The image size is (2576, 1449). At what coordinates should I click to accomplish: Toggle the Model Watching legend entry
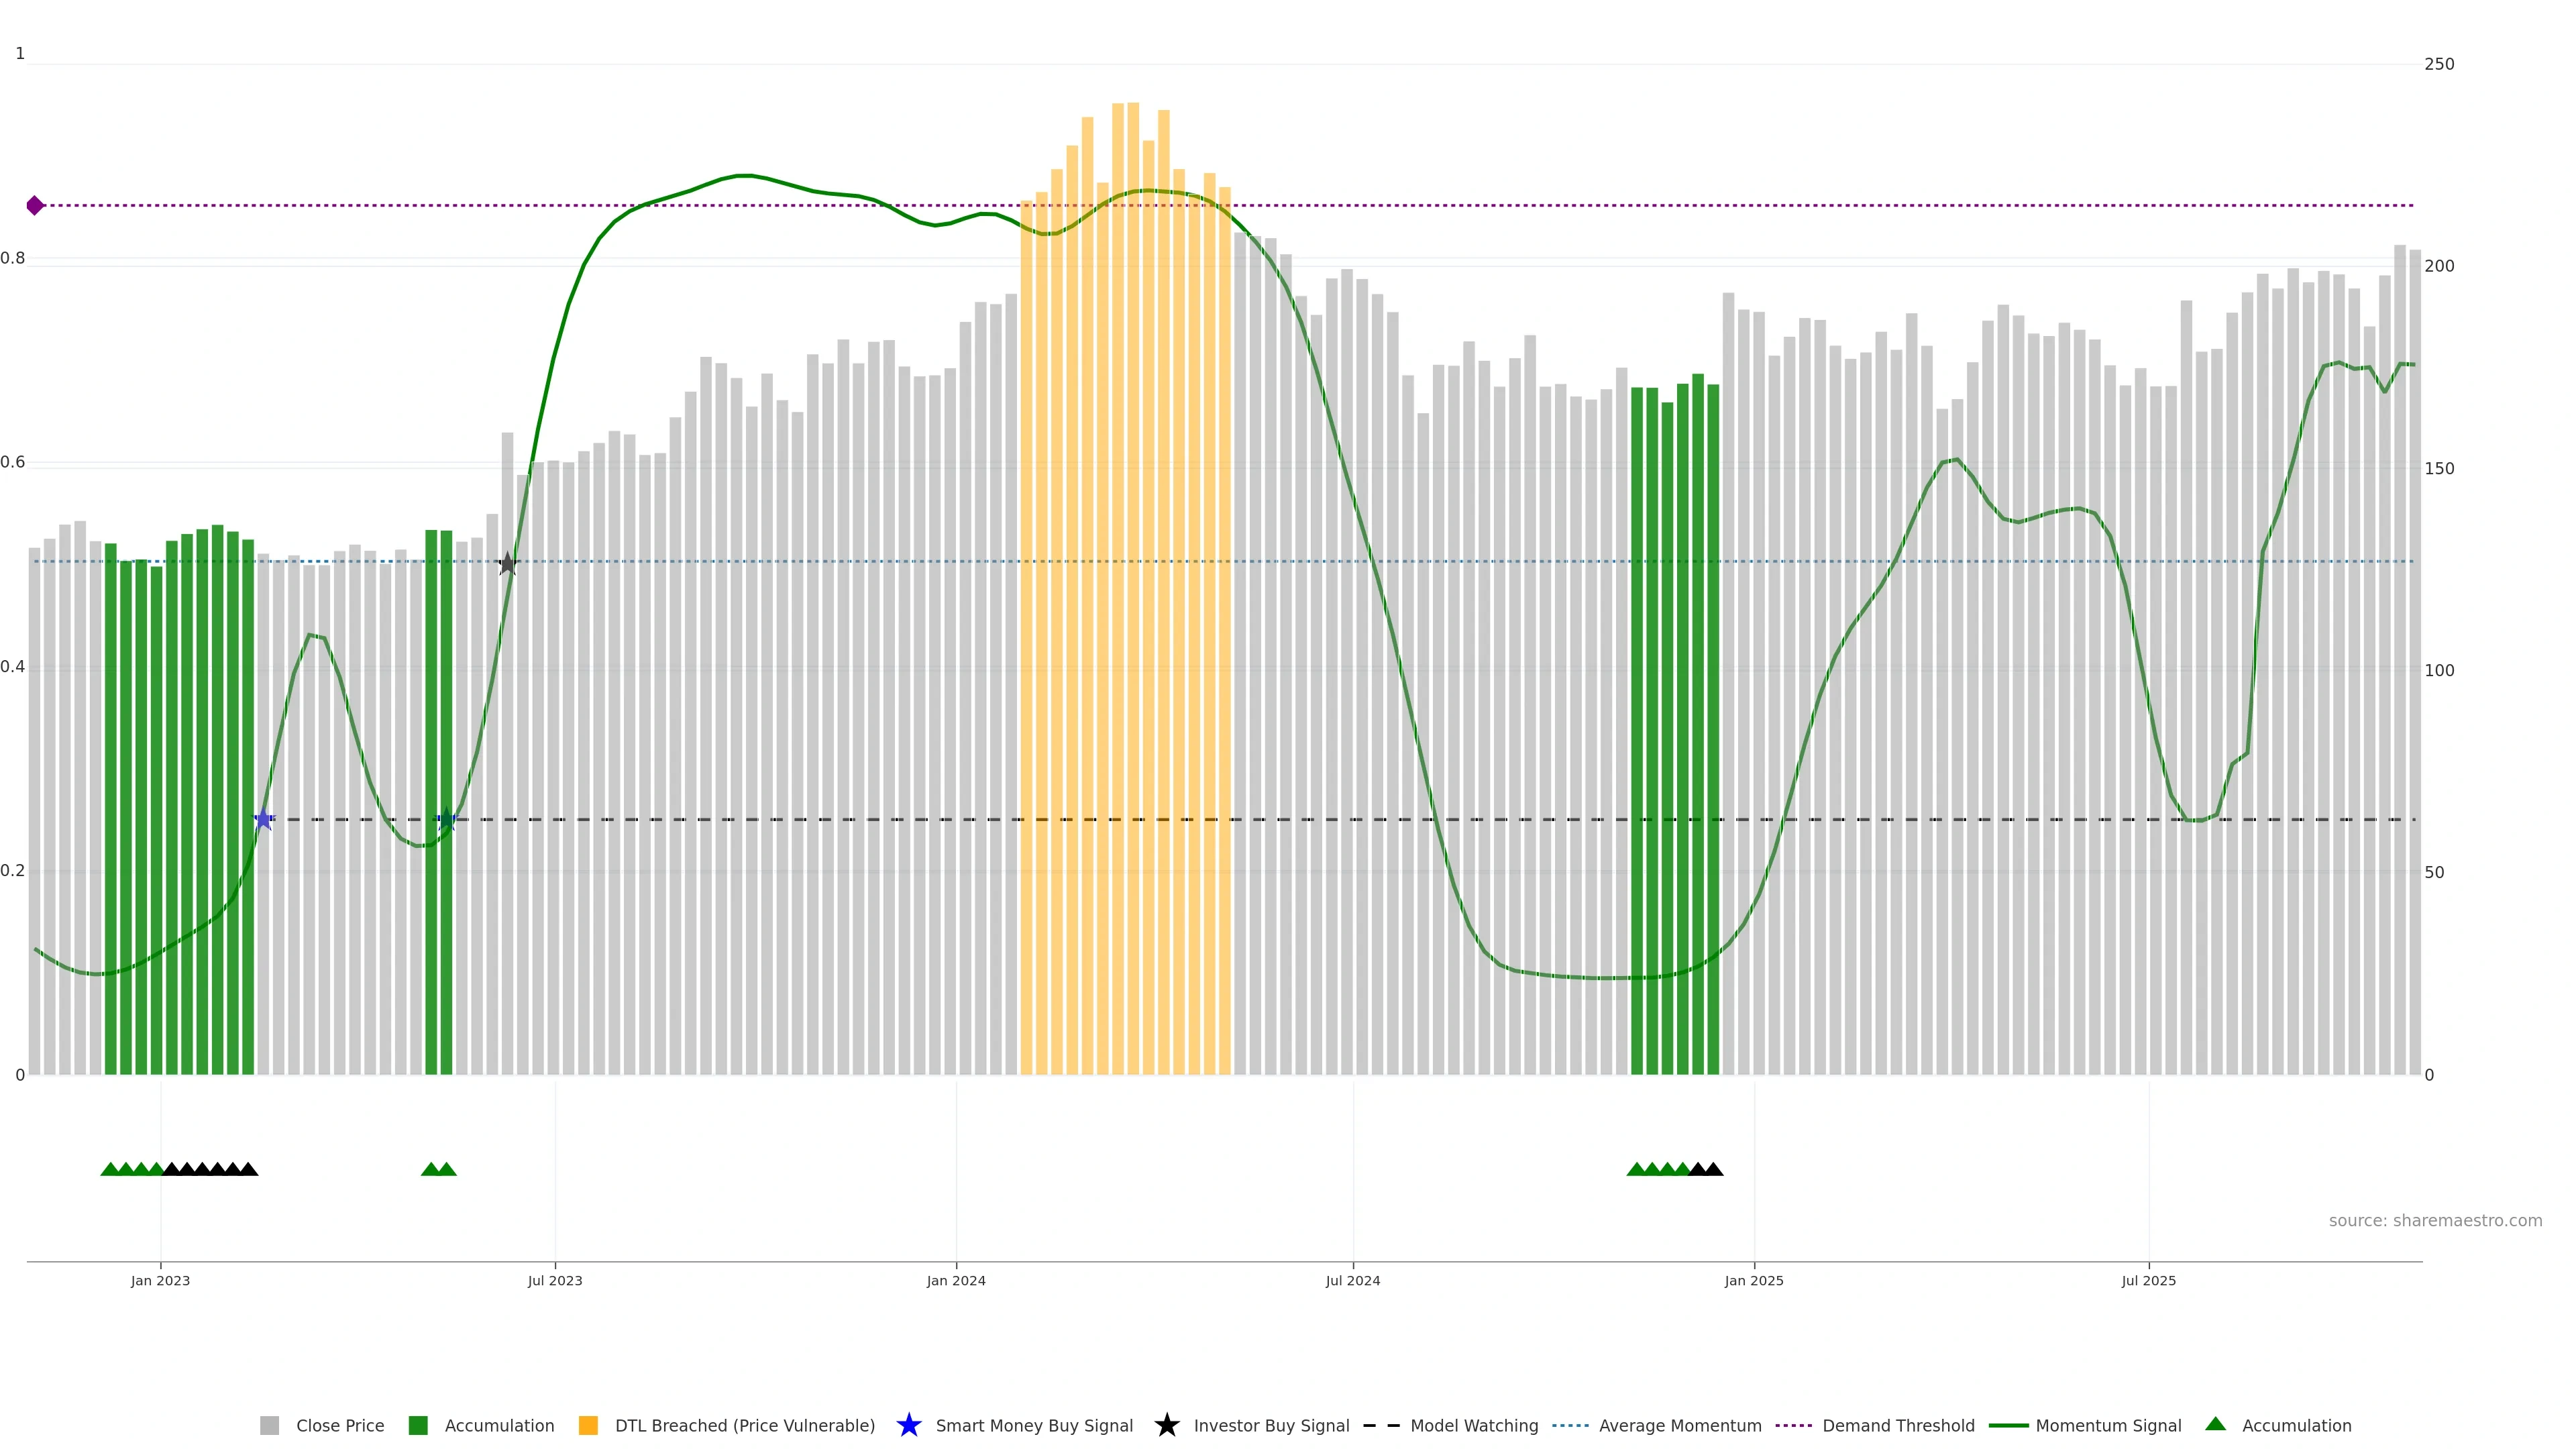pyautogui.click(x=1473, y=1426)
